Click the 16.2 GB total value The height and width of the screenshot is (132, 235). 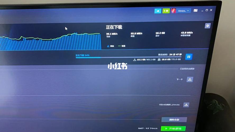tap(160, 33)
